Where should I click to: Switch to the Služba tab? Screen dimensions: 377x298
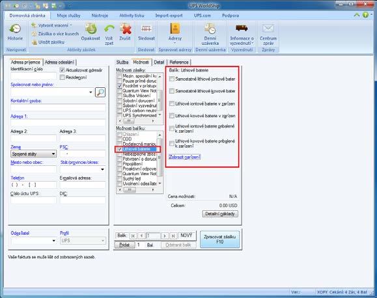tap(122, 62)
